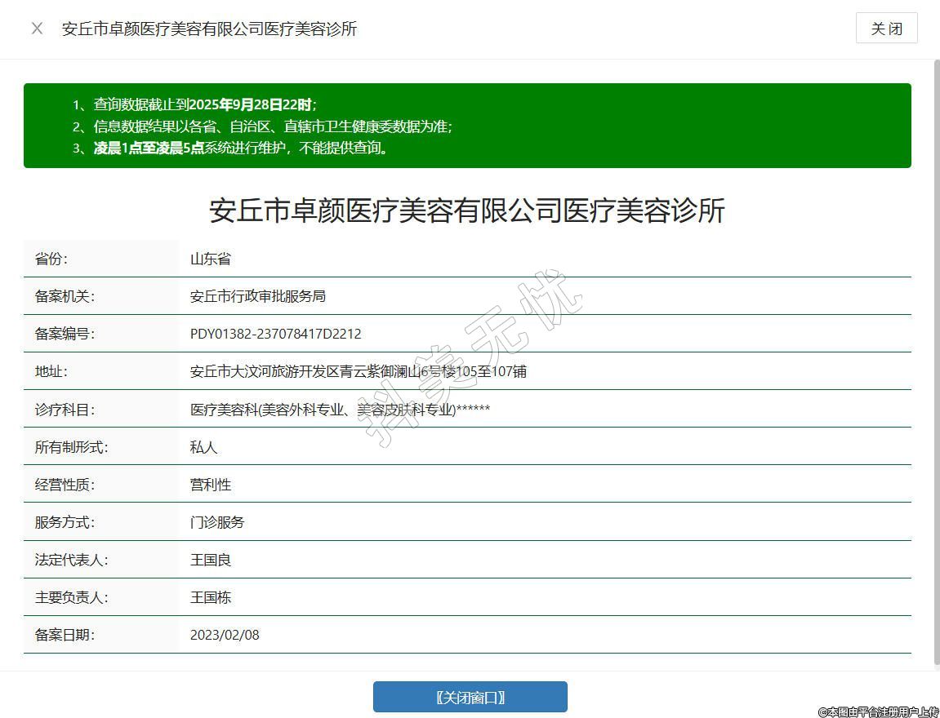The width and height of the screenshot is (940, 718).
Task: Select the main responsible person 王国栋
Action: 211,597
